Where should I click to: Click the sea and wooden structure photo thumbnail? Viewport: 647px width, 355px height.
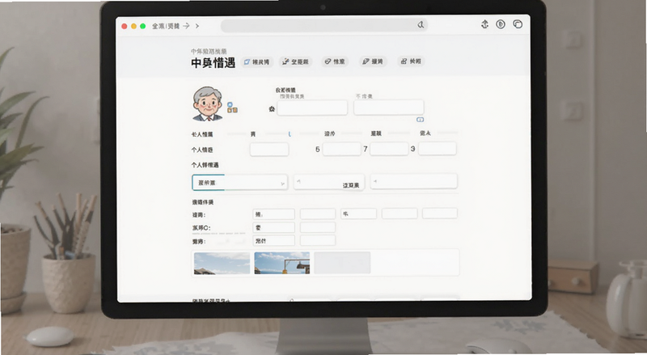[x=281, y=263]
